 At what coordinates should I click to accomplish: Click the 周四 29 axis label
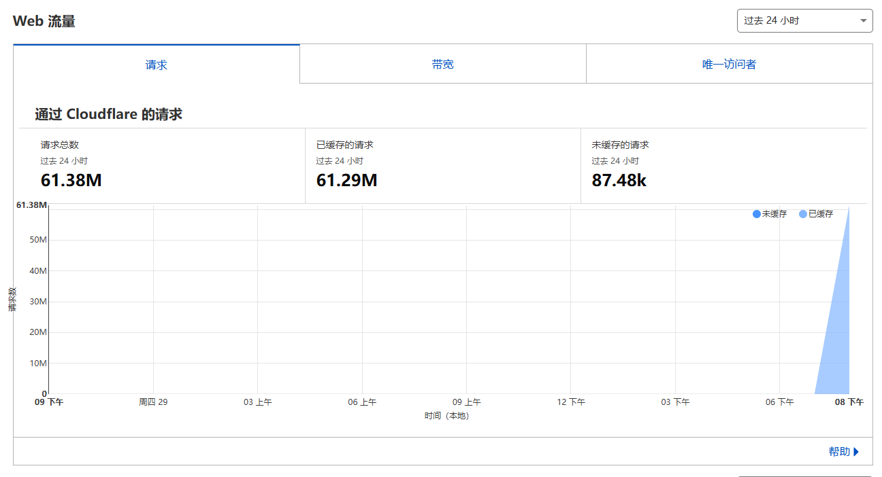[153, 402]
